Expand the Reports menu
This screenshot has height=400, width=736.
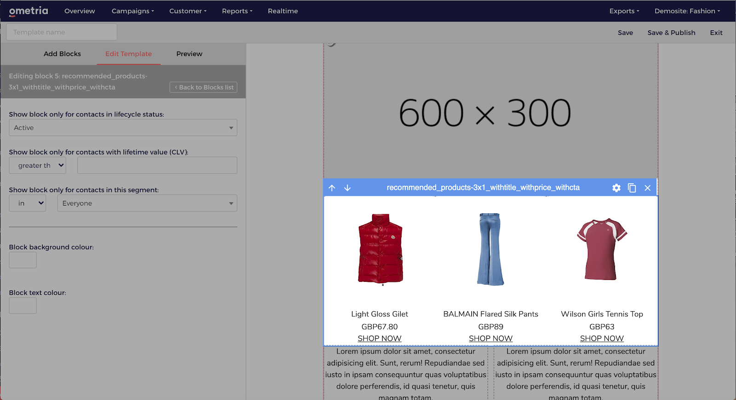[237, 11]
